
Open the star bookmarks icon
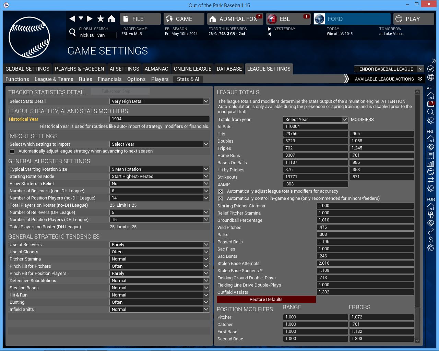click(x=100, y=19)
